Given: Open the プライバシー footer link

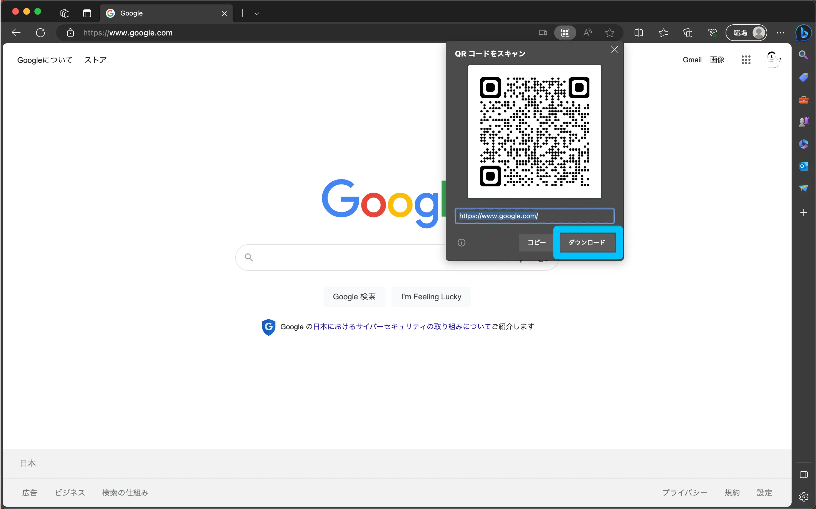Looking at the screenshot, I should (x=685, y=493).
